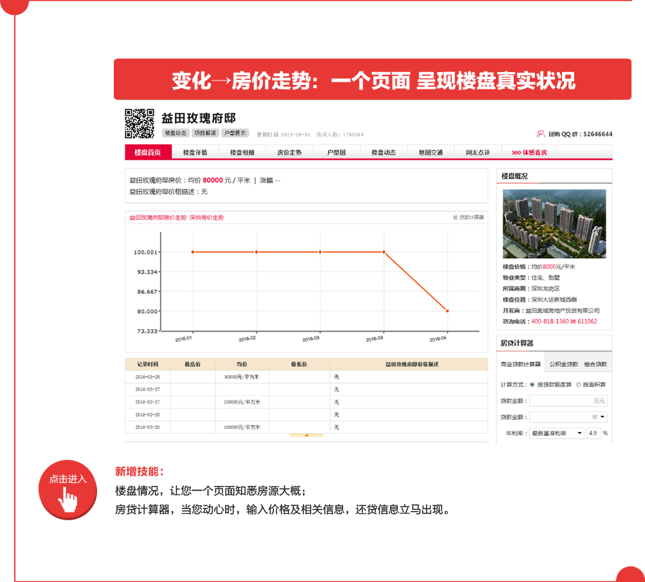Click the QR code image
The image size is (645, 582).
(x=140, y=124)
